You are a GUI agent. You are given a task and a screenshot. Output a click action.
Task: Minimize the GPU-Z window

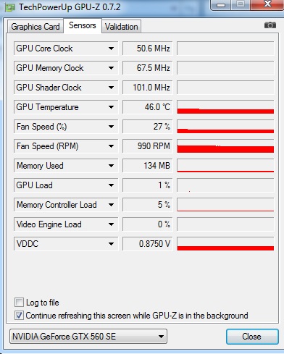point(221,5)
